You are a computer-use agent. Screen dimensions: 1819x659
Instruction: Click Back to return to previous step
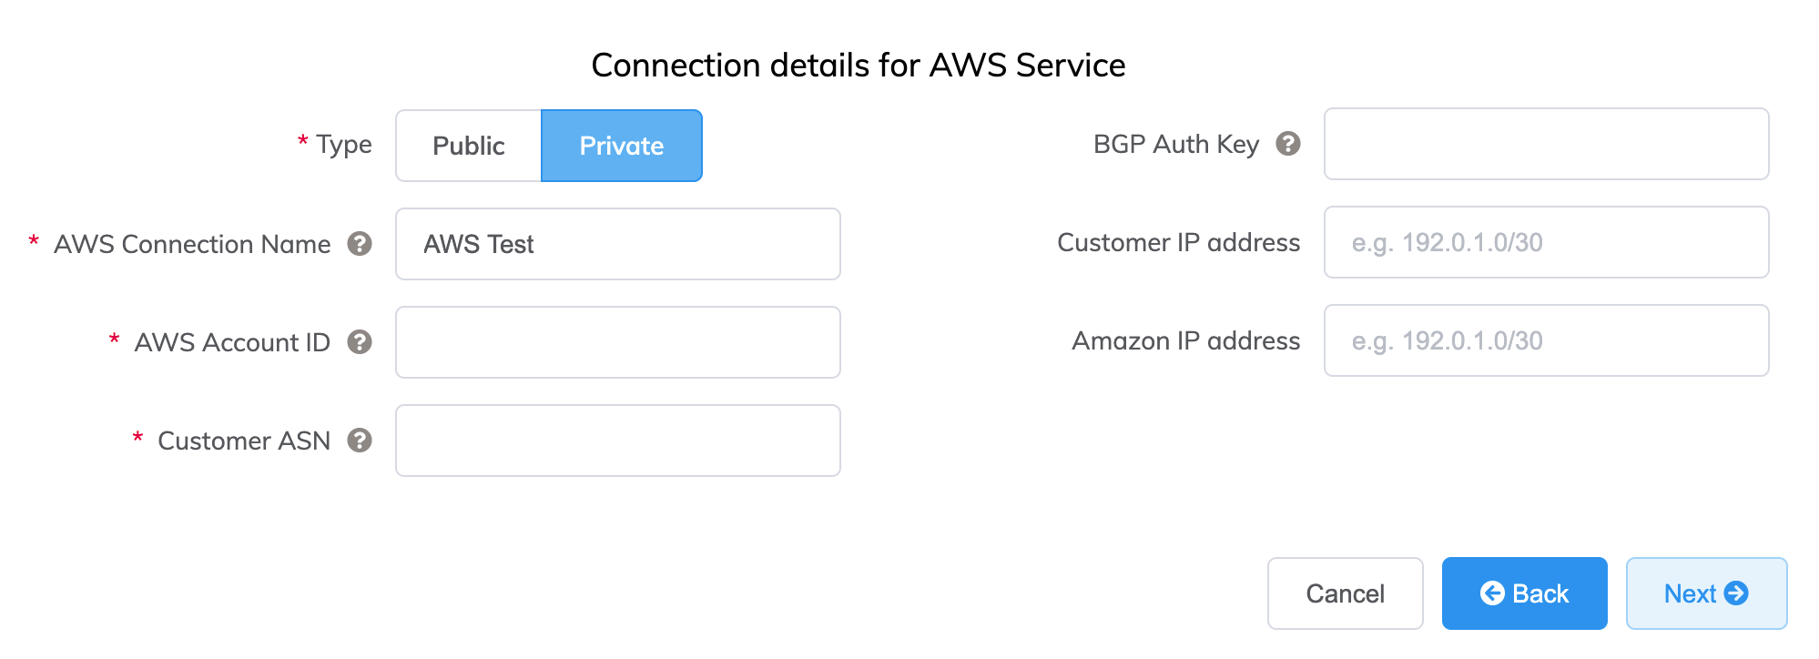click(x=1524, y=593)
